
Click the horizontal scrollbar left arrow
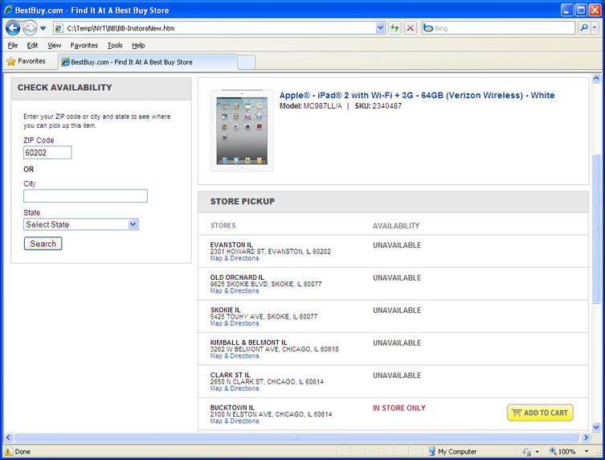pos(8,437)
